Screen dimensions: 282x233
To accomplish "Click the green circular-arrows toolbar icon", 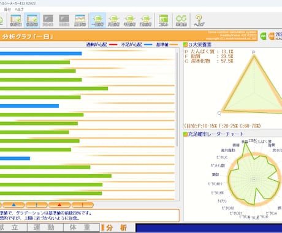I will click(x=181, y=21).
